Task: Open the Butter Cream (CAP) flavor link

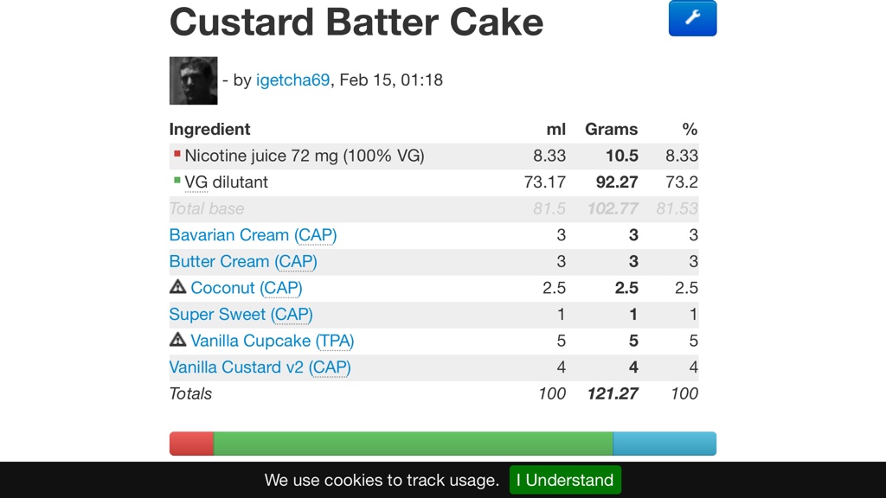Action: click(243, 261)
